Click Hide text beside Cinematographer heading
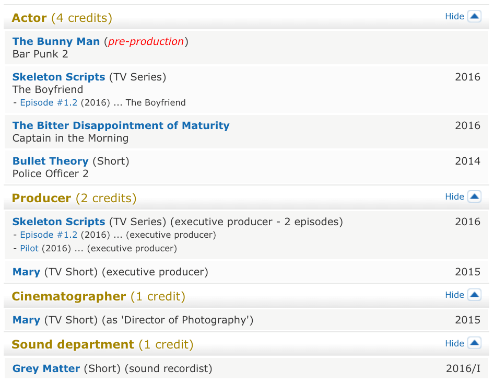This screenshot has height=383, width=494. click(454, 295)
